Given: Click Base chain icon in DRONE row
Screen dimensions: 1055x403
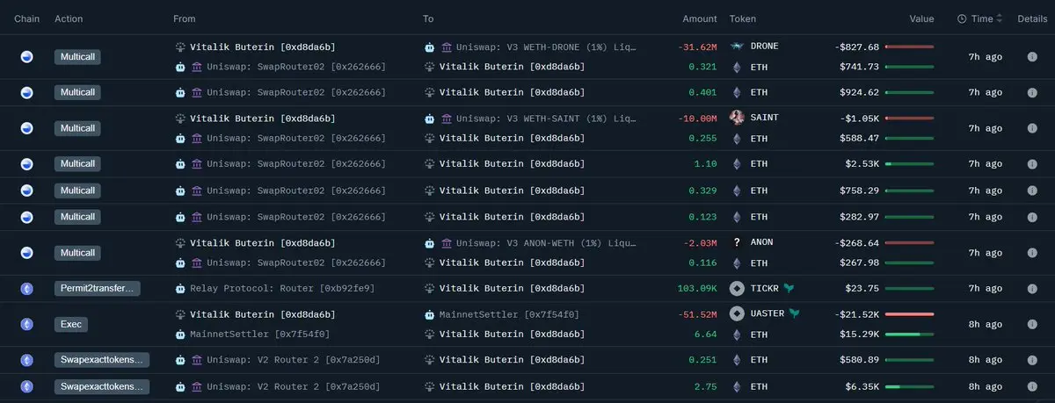Looking at the screenshot, I should tap(26, 57).
